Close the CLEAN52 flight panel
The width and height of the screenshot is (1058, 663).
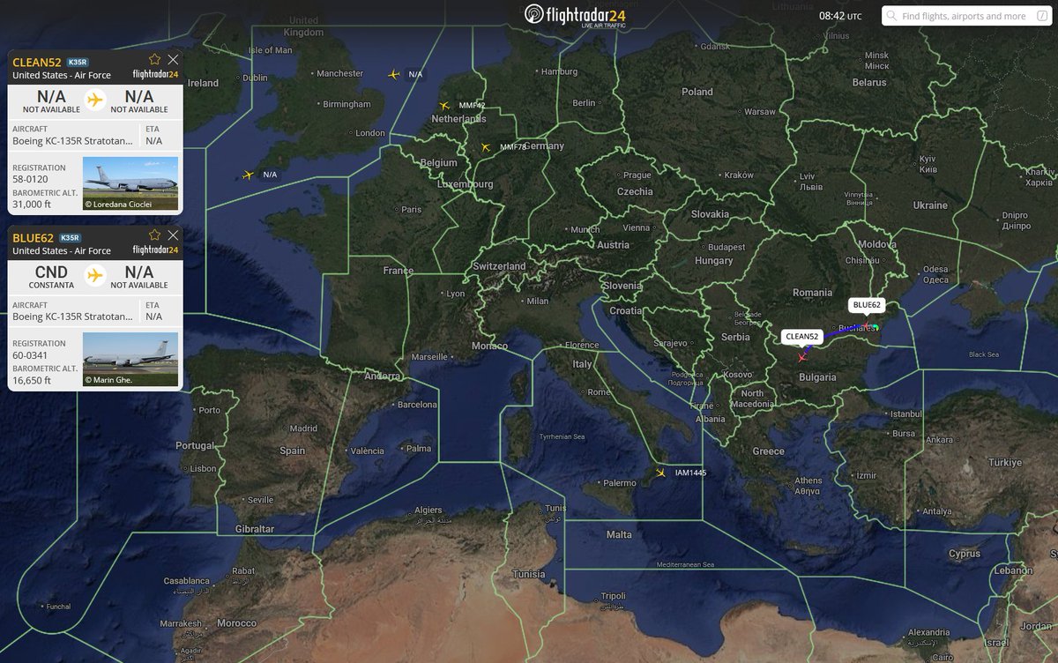pyautogui.click(x=173, y=59)
